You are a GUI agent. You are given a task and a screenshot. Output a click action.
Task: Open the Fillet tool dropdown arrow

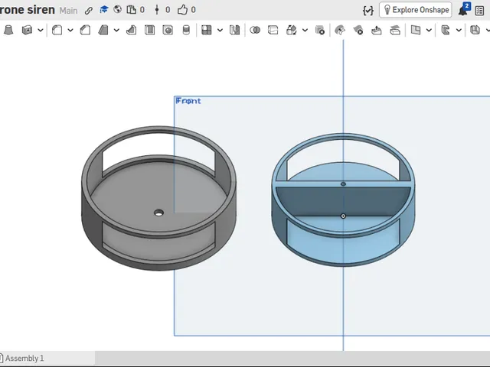[70, 31]
